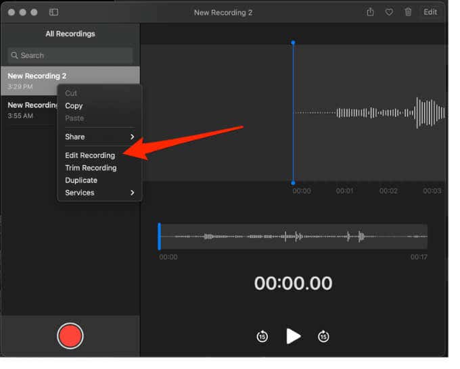Skip forward 15 seconds
Screen dimensions: 460x369
tap(323, 337)
